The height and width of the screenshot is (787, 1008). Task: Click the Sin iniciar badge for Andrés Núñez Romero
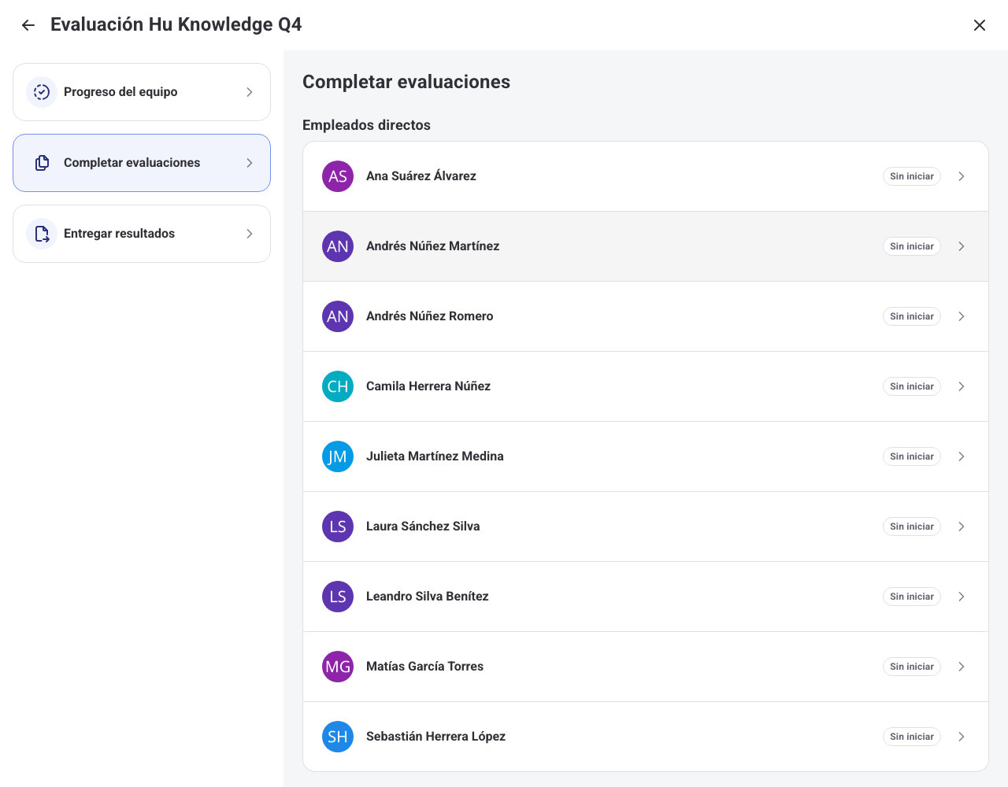pos(912,316)
